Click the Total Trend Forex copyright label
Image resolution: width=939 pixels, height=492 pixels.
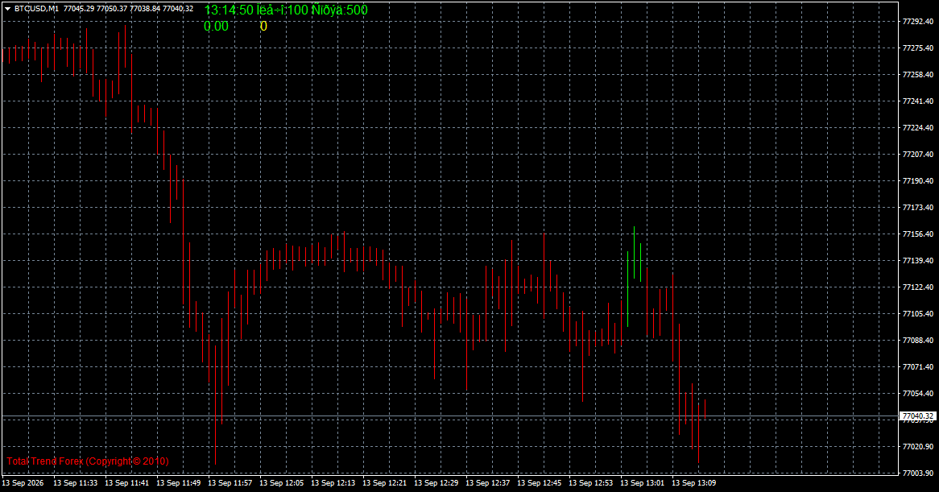coord(88,461)
